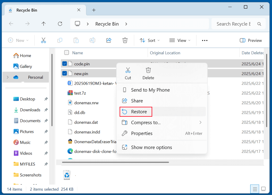Click the Cut icon in the toolbar

pyautogui.click(x=43, y=40)
